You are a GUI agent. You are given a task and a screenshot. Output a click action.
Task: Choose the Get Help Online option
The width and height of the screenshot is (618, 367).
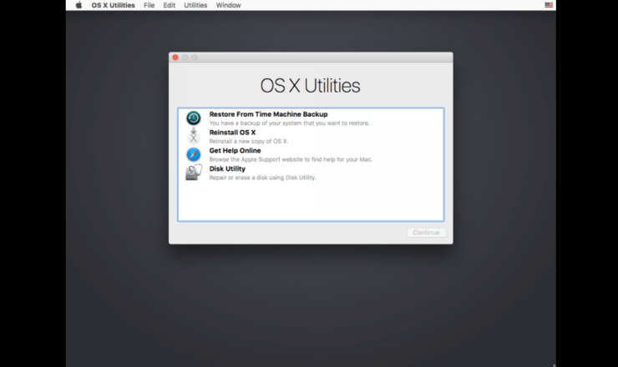click(311, 154)
